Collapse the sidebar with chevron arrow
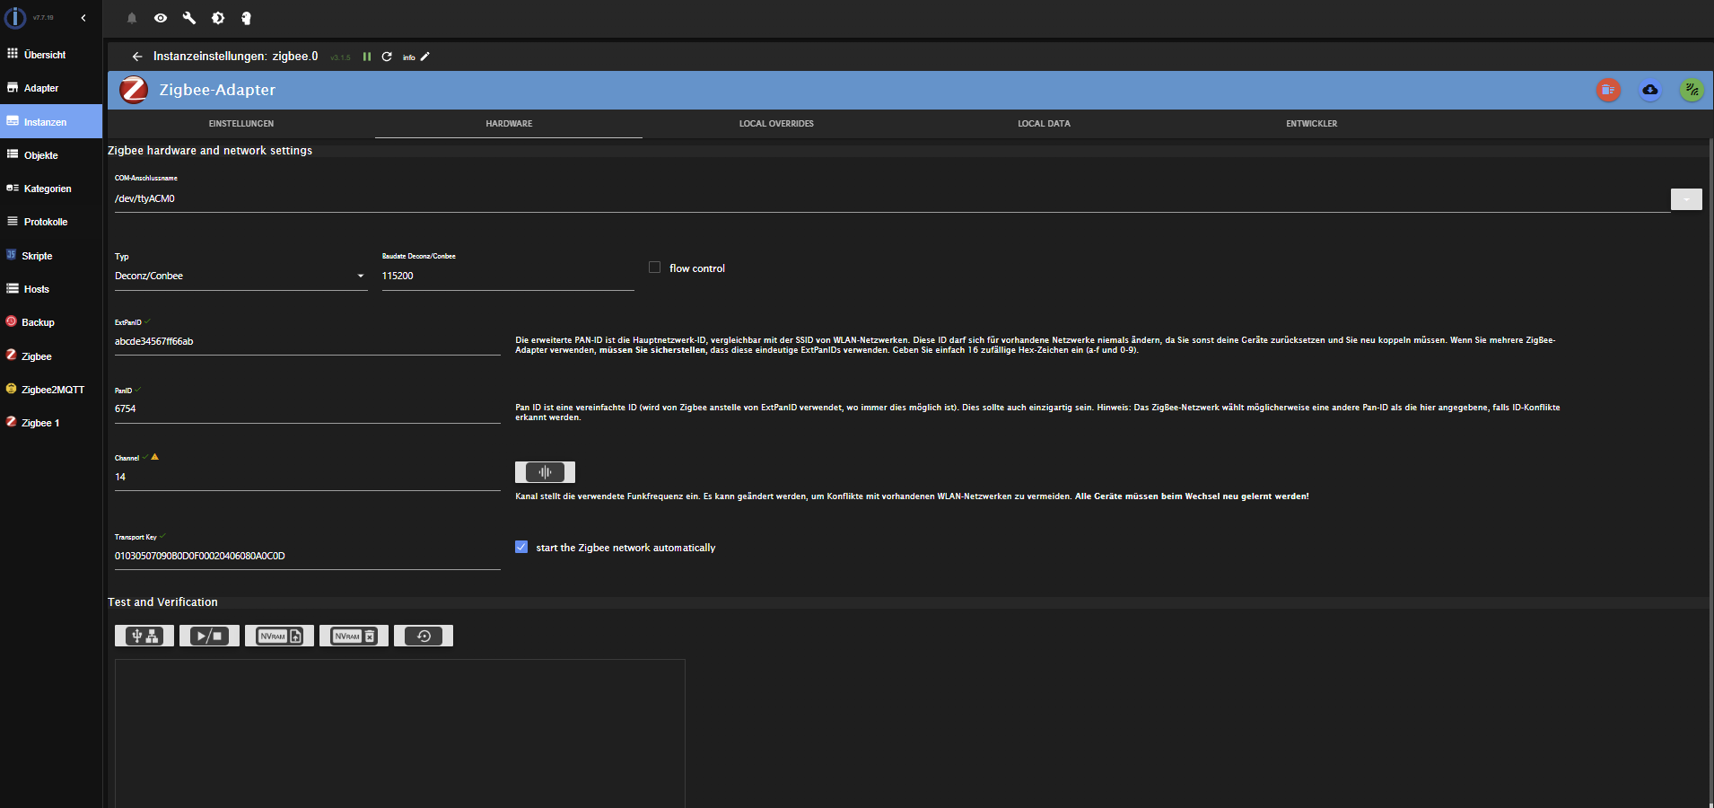1714x808 pixels. [83, 18]
